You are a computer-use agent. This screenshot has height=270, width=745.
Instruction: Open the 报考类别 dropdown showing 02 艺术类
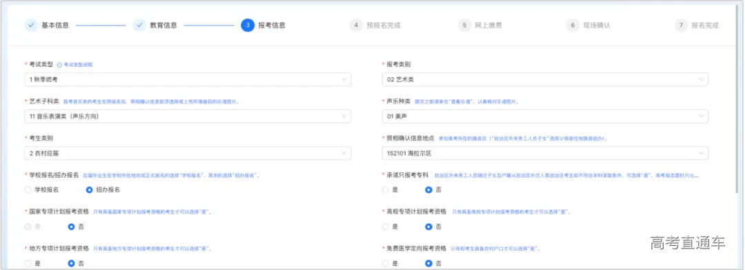pos(545,79)
